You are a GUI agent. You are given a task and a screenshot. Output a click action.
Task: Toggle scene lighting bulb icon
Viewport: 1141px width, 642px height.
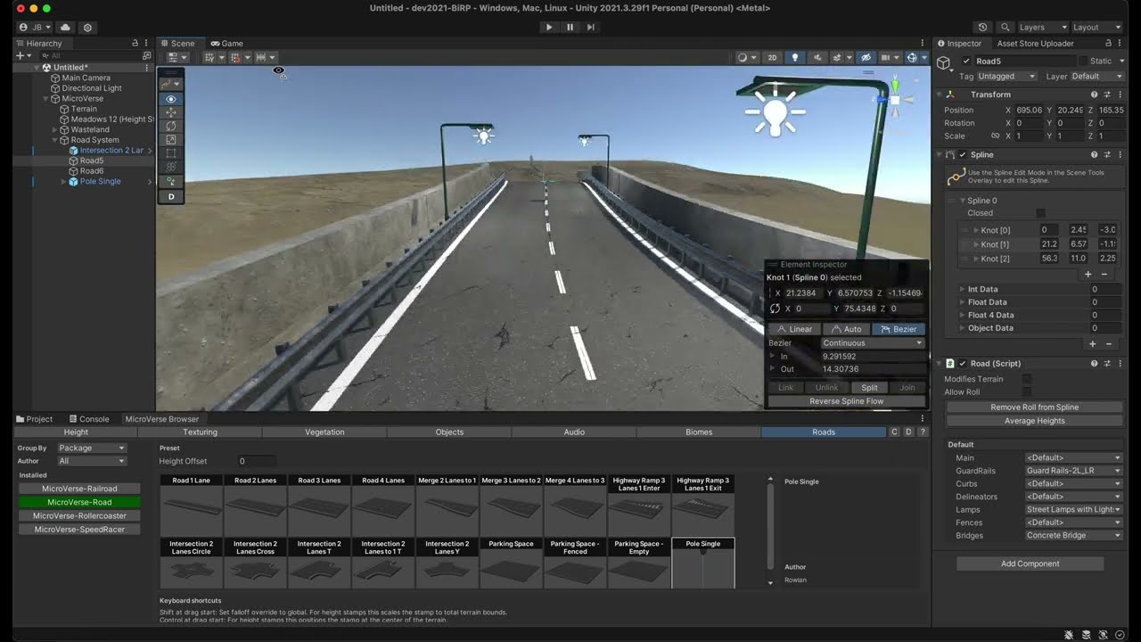[795, 57]
